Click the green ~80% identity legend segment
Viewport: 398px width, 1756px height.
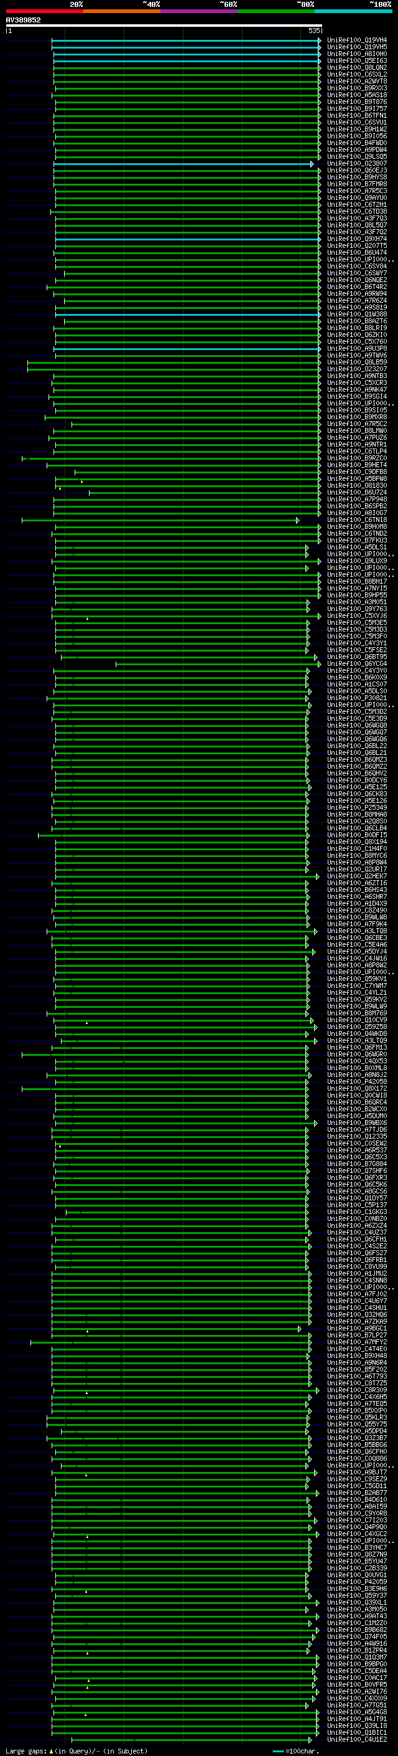click(275, 11)
